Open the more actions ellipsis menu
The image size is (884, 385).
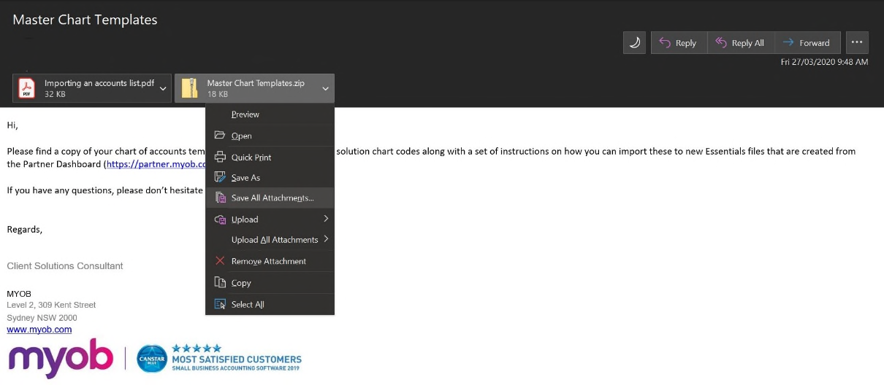857,42
